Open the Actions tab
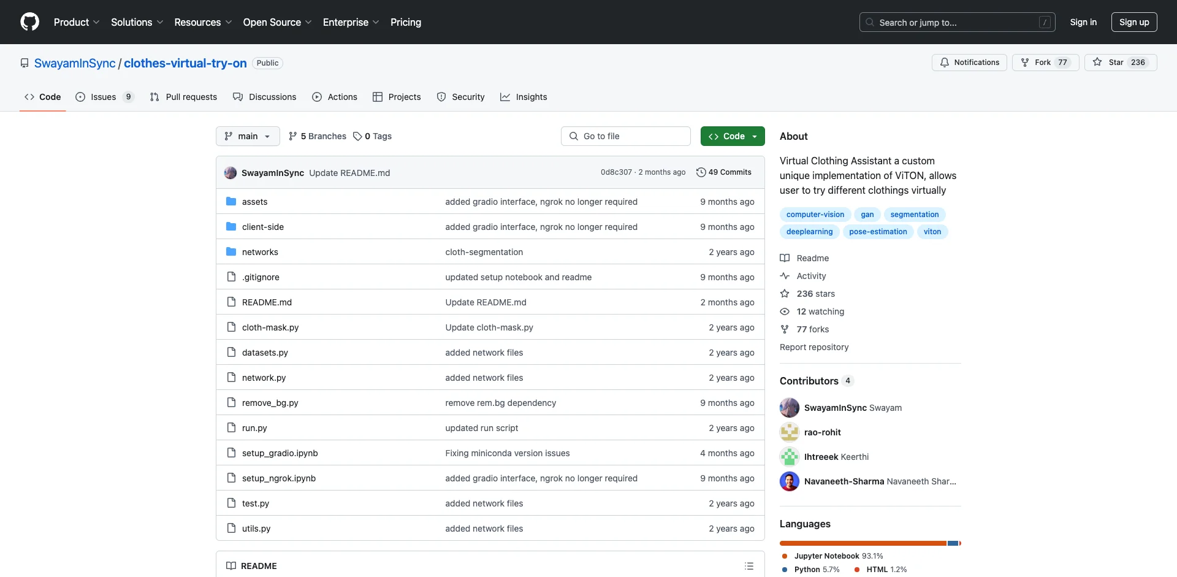Screen dimensions: 1177x577 [x=335, y=97]
